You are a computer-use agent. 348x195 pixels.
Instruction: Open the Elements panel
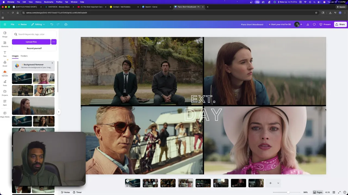(x=5, y=44)
